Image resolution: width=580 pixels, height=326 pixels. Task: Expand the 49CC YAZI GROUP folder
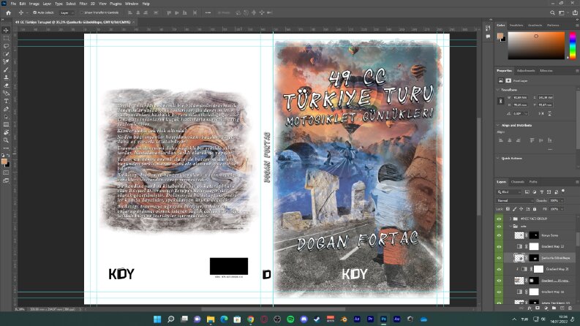(x=511, y=219)
